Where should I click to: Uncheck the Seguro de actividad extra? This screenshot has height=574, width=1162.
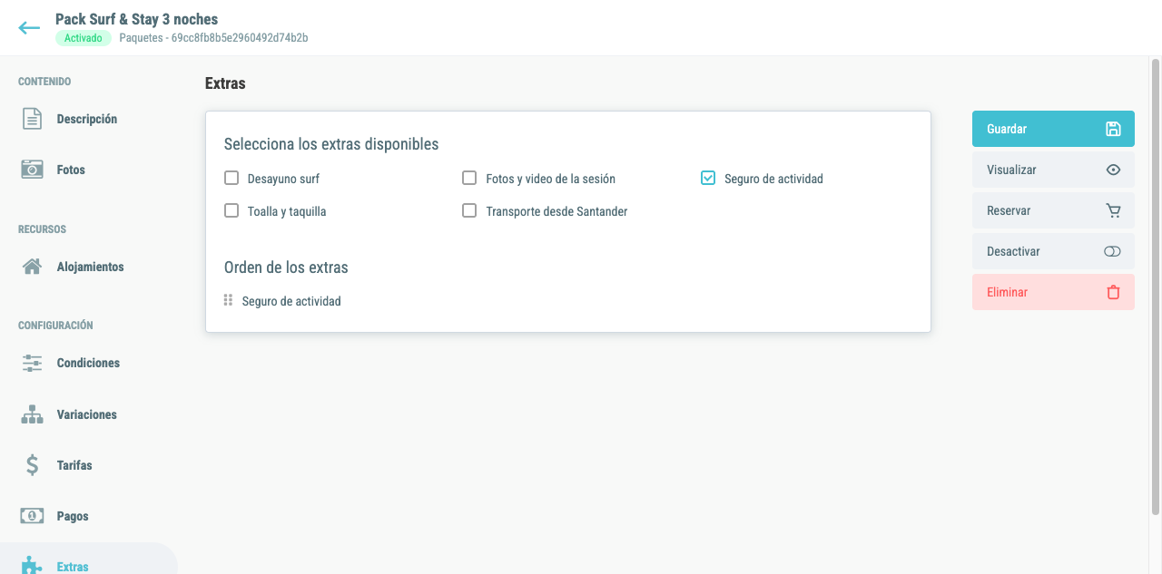pos(708,178)
